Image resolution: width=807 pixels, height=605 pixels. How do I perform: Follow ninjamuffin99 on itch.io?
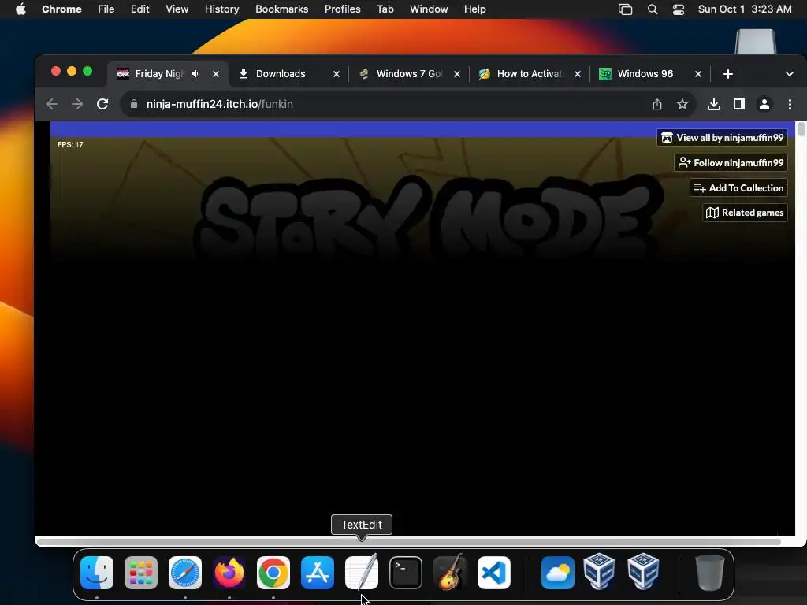tap(731, 163)
